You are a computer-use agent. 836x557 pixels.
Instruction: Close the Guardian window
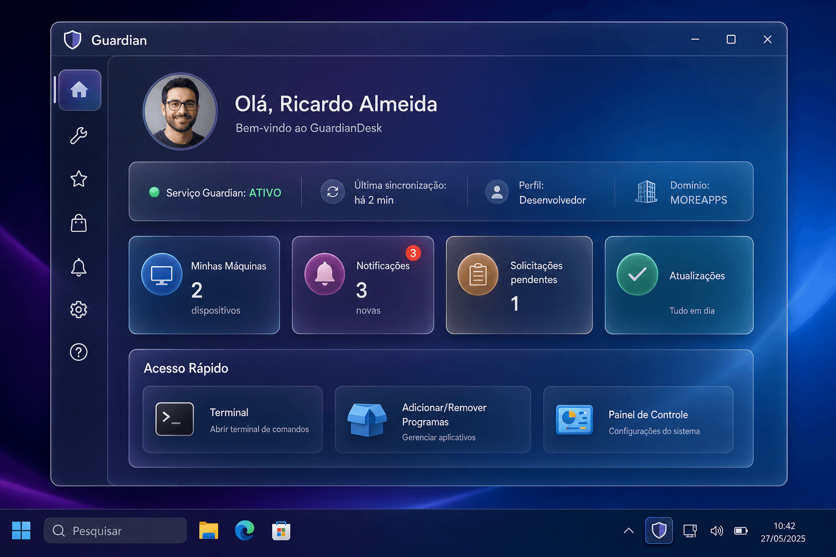pyautogui.click(x=767, y=39)
